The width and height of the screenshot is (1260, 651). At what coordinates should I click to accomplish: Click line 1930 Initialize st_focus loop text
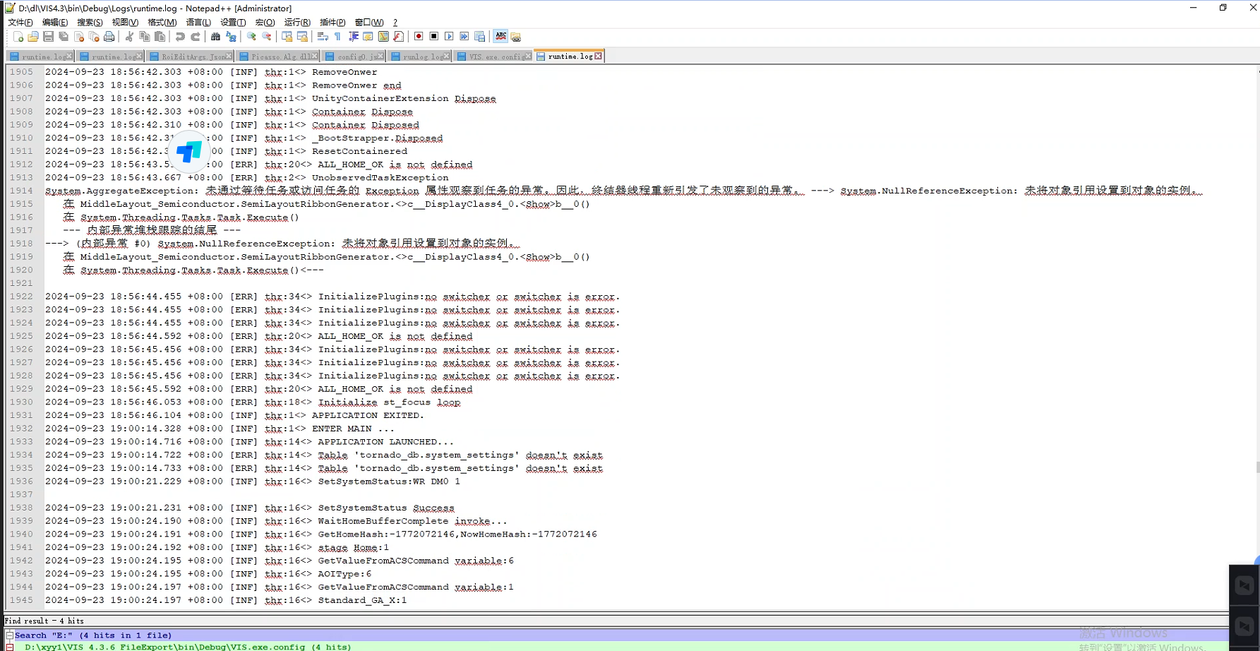point(389,402)
